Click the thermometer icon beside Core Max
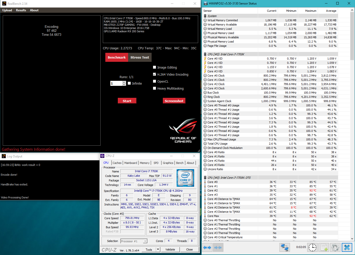355x255 pixels. (x=205, y=216)
